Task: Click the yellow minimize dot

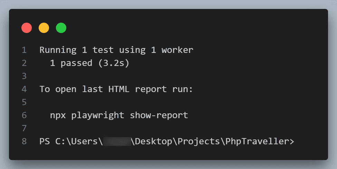Action: click(44, 28)
